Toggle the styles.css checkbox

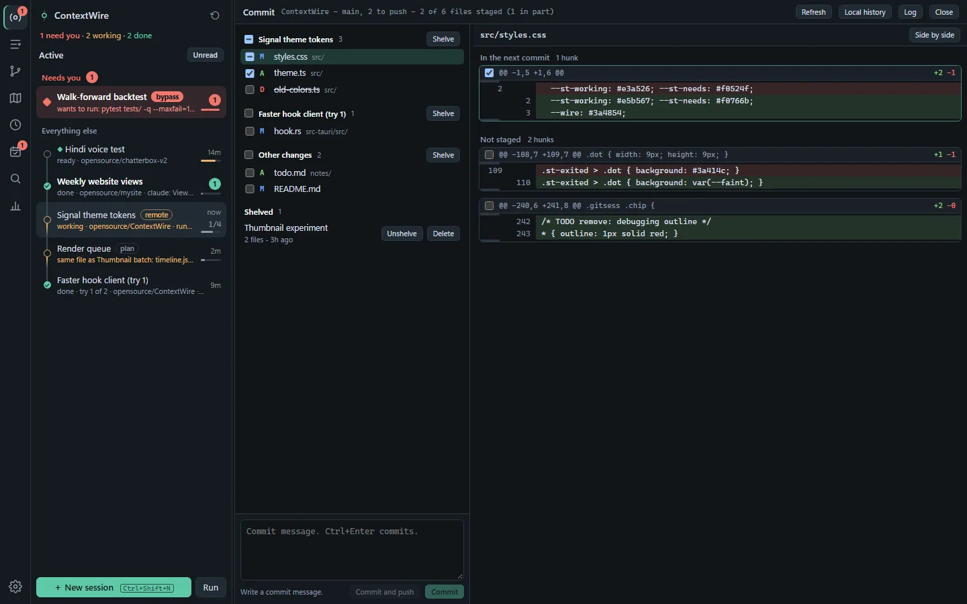point(250,57)
